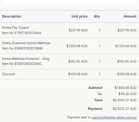Click the Unit price column header
Viewport: 139px width, 122px height.
pos(79,16)
